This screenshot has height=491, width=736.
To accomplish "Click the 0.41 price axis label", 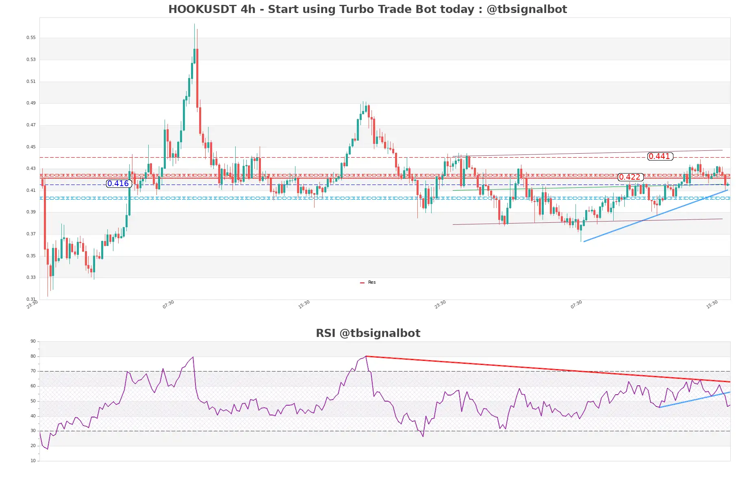I will pos(31,191).
